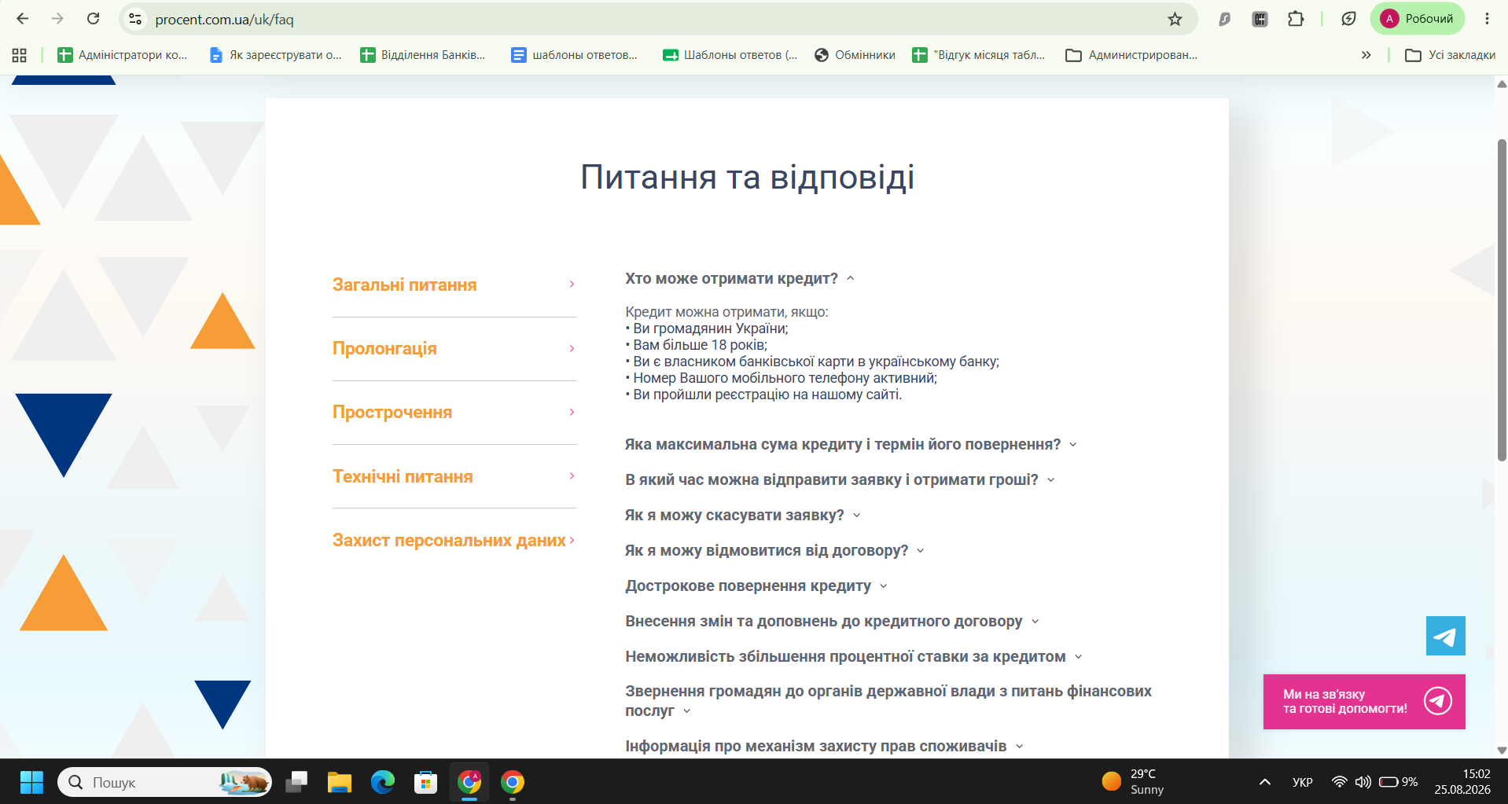Click the pink 'Ми на зв'язку' help button

[x=1364, y=702]
